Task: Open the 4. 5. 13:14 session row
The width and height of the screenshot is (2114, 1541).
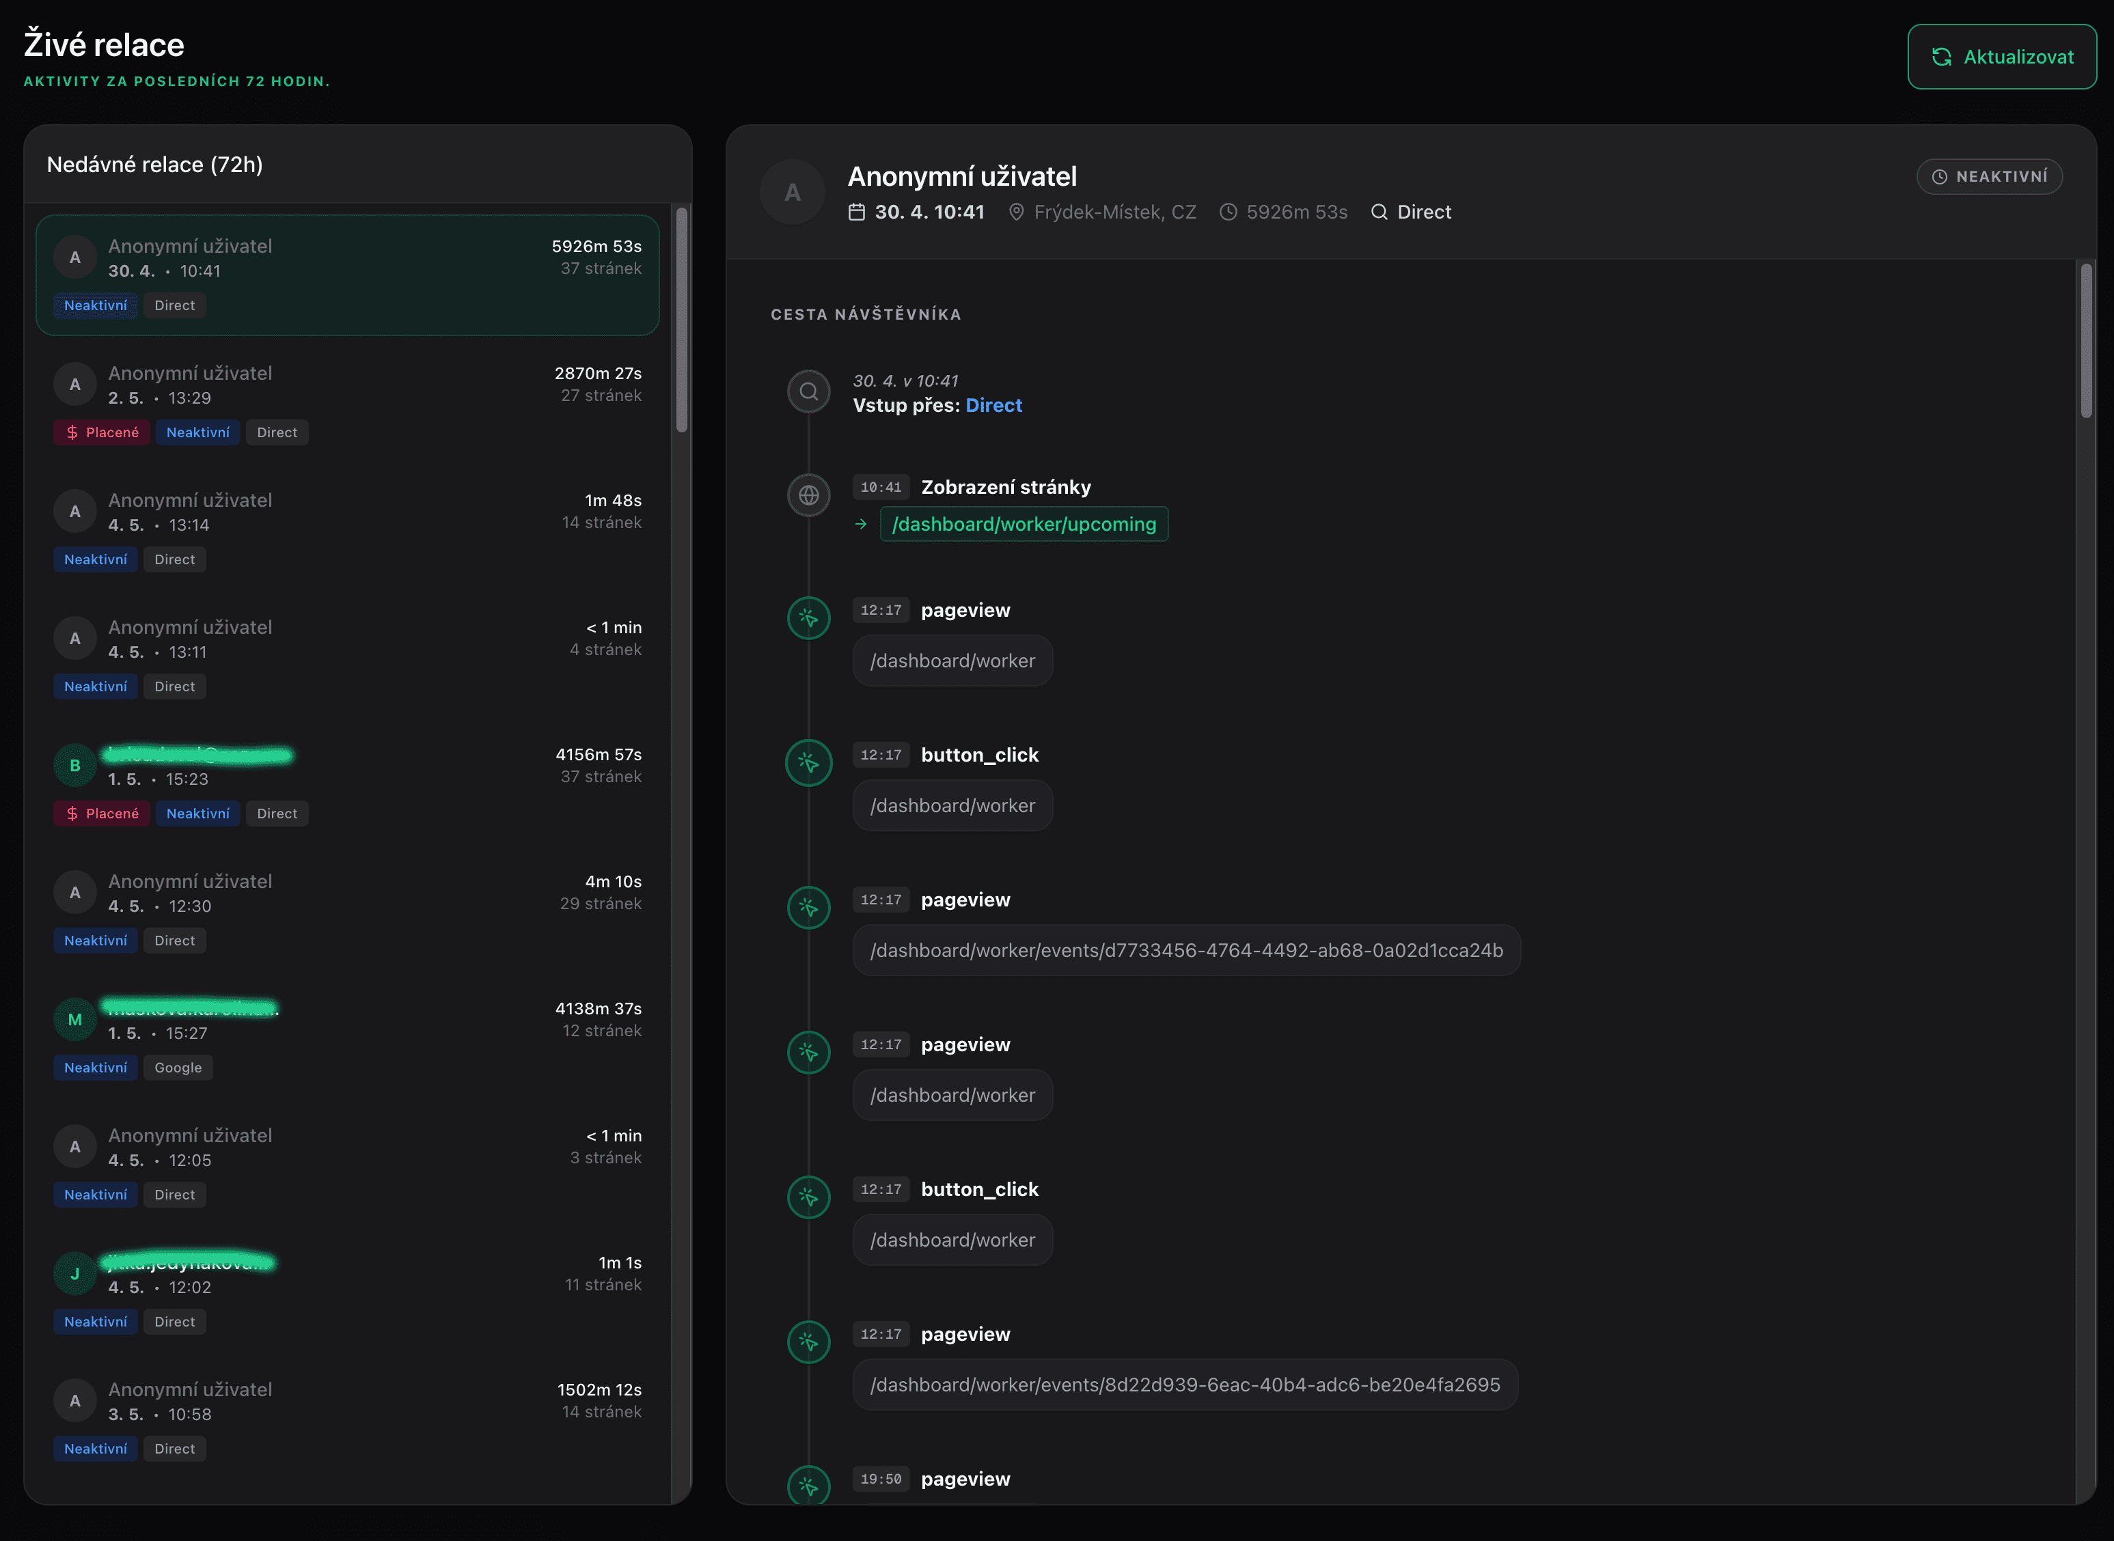Action: pos(347,529)
